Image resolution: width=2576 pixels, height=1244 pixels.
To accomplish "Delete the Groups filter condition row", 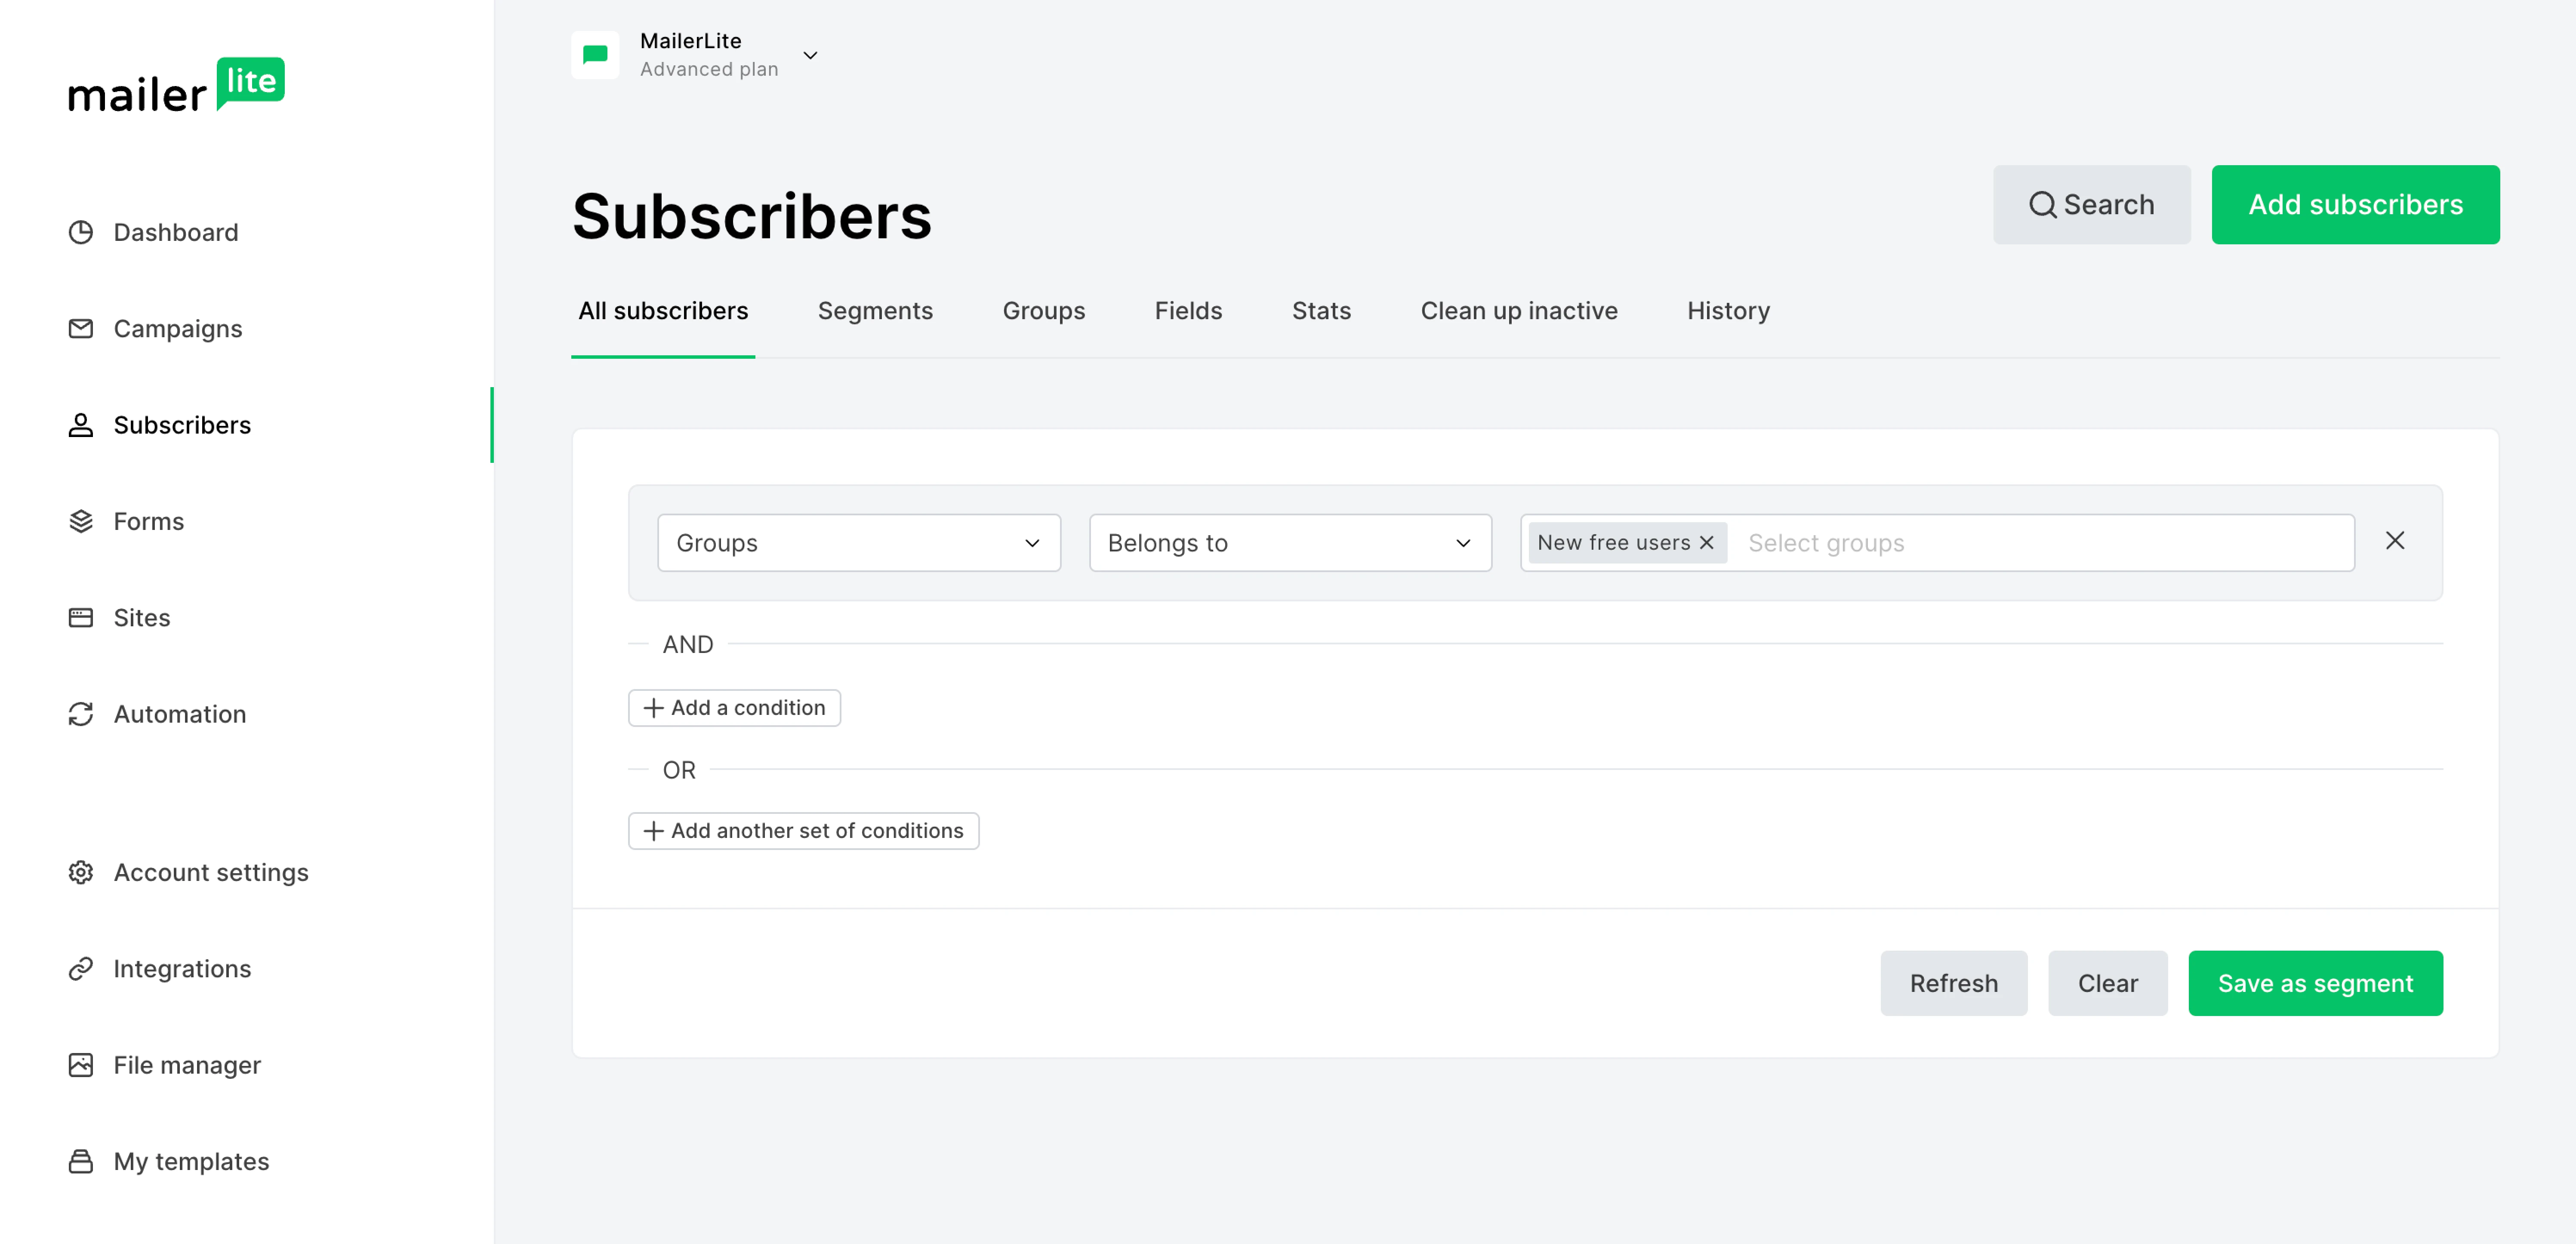I will coord(2395,541).
